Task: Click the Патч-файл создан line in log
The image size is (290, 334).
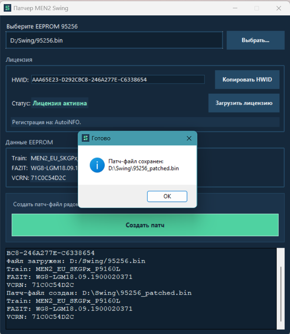Action: tap(99, 293)
